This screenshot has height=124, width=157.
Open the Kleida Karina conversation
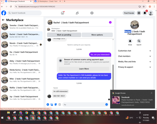coord(22,71)
